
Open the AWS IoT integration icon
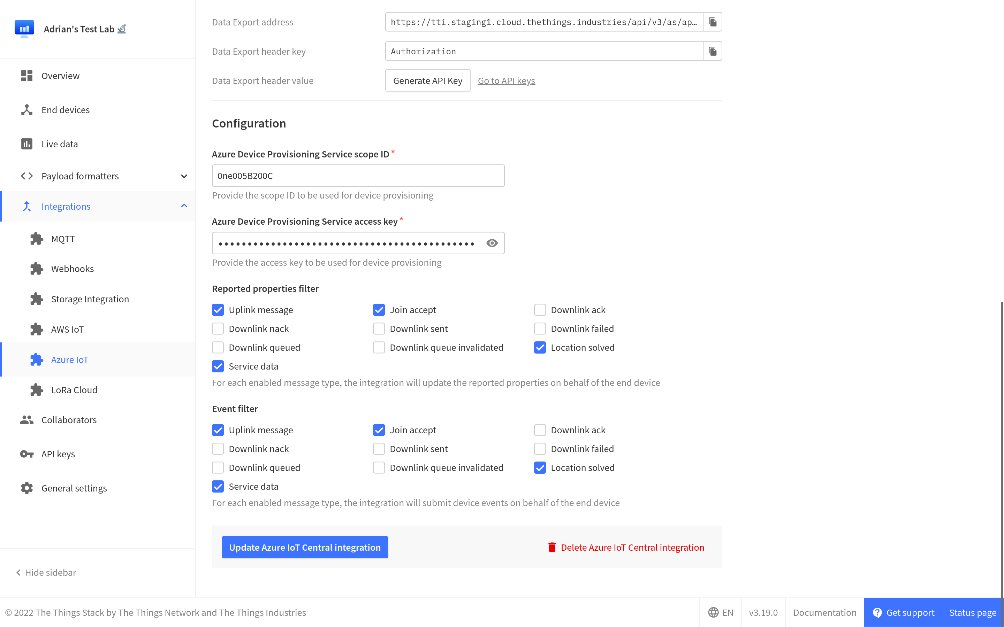(x=36, y=330)
